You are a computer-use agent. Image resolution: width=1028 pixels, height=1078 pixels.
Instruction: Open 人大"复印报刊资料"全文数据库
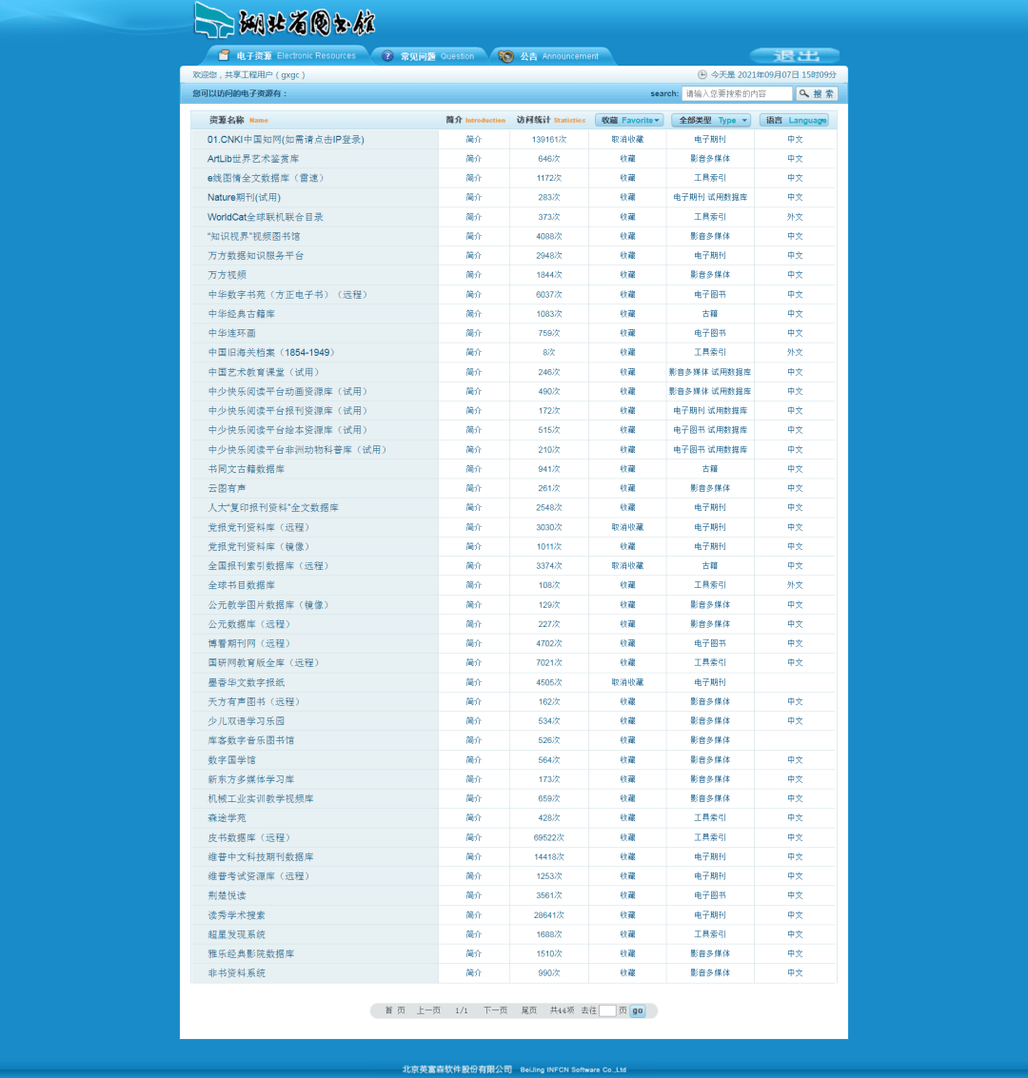[x=273, y=507]
